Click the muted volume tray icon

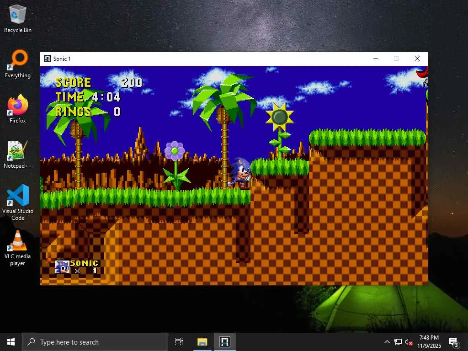click(409, 342)
